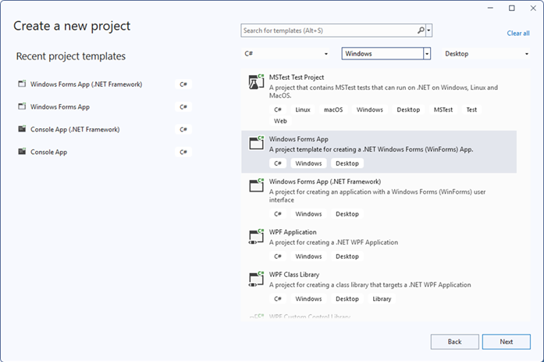Image resolution: width=544 pixels, height=362 pixels.
Task: Click C# badge beside recent Console App
Action: pyautogui.click(x=183, y=152)
